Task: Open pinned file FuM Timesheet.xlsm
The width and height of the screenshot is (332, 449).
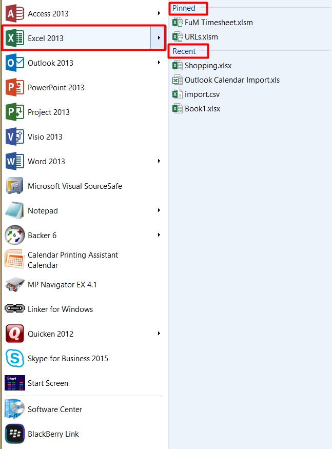Action: click(219, 23)
